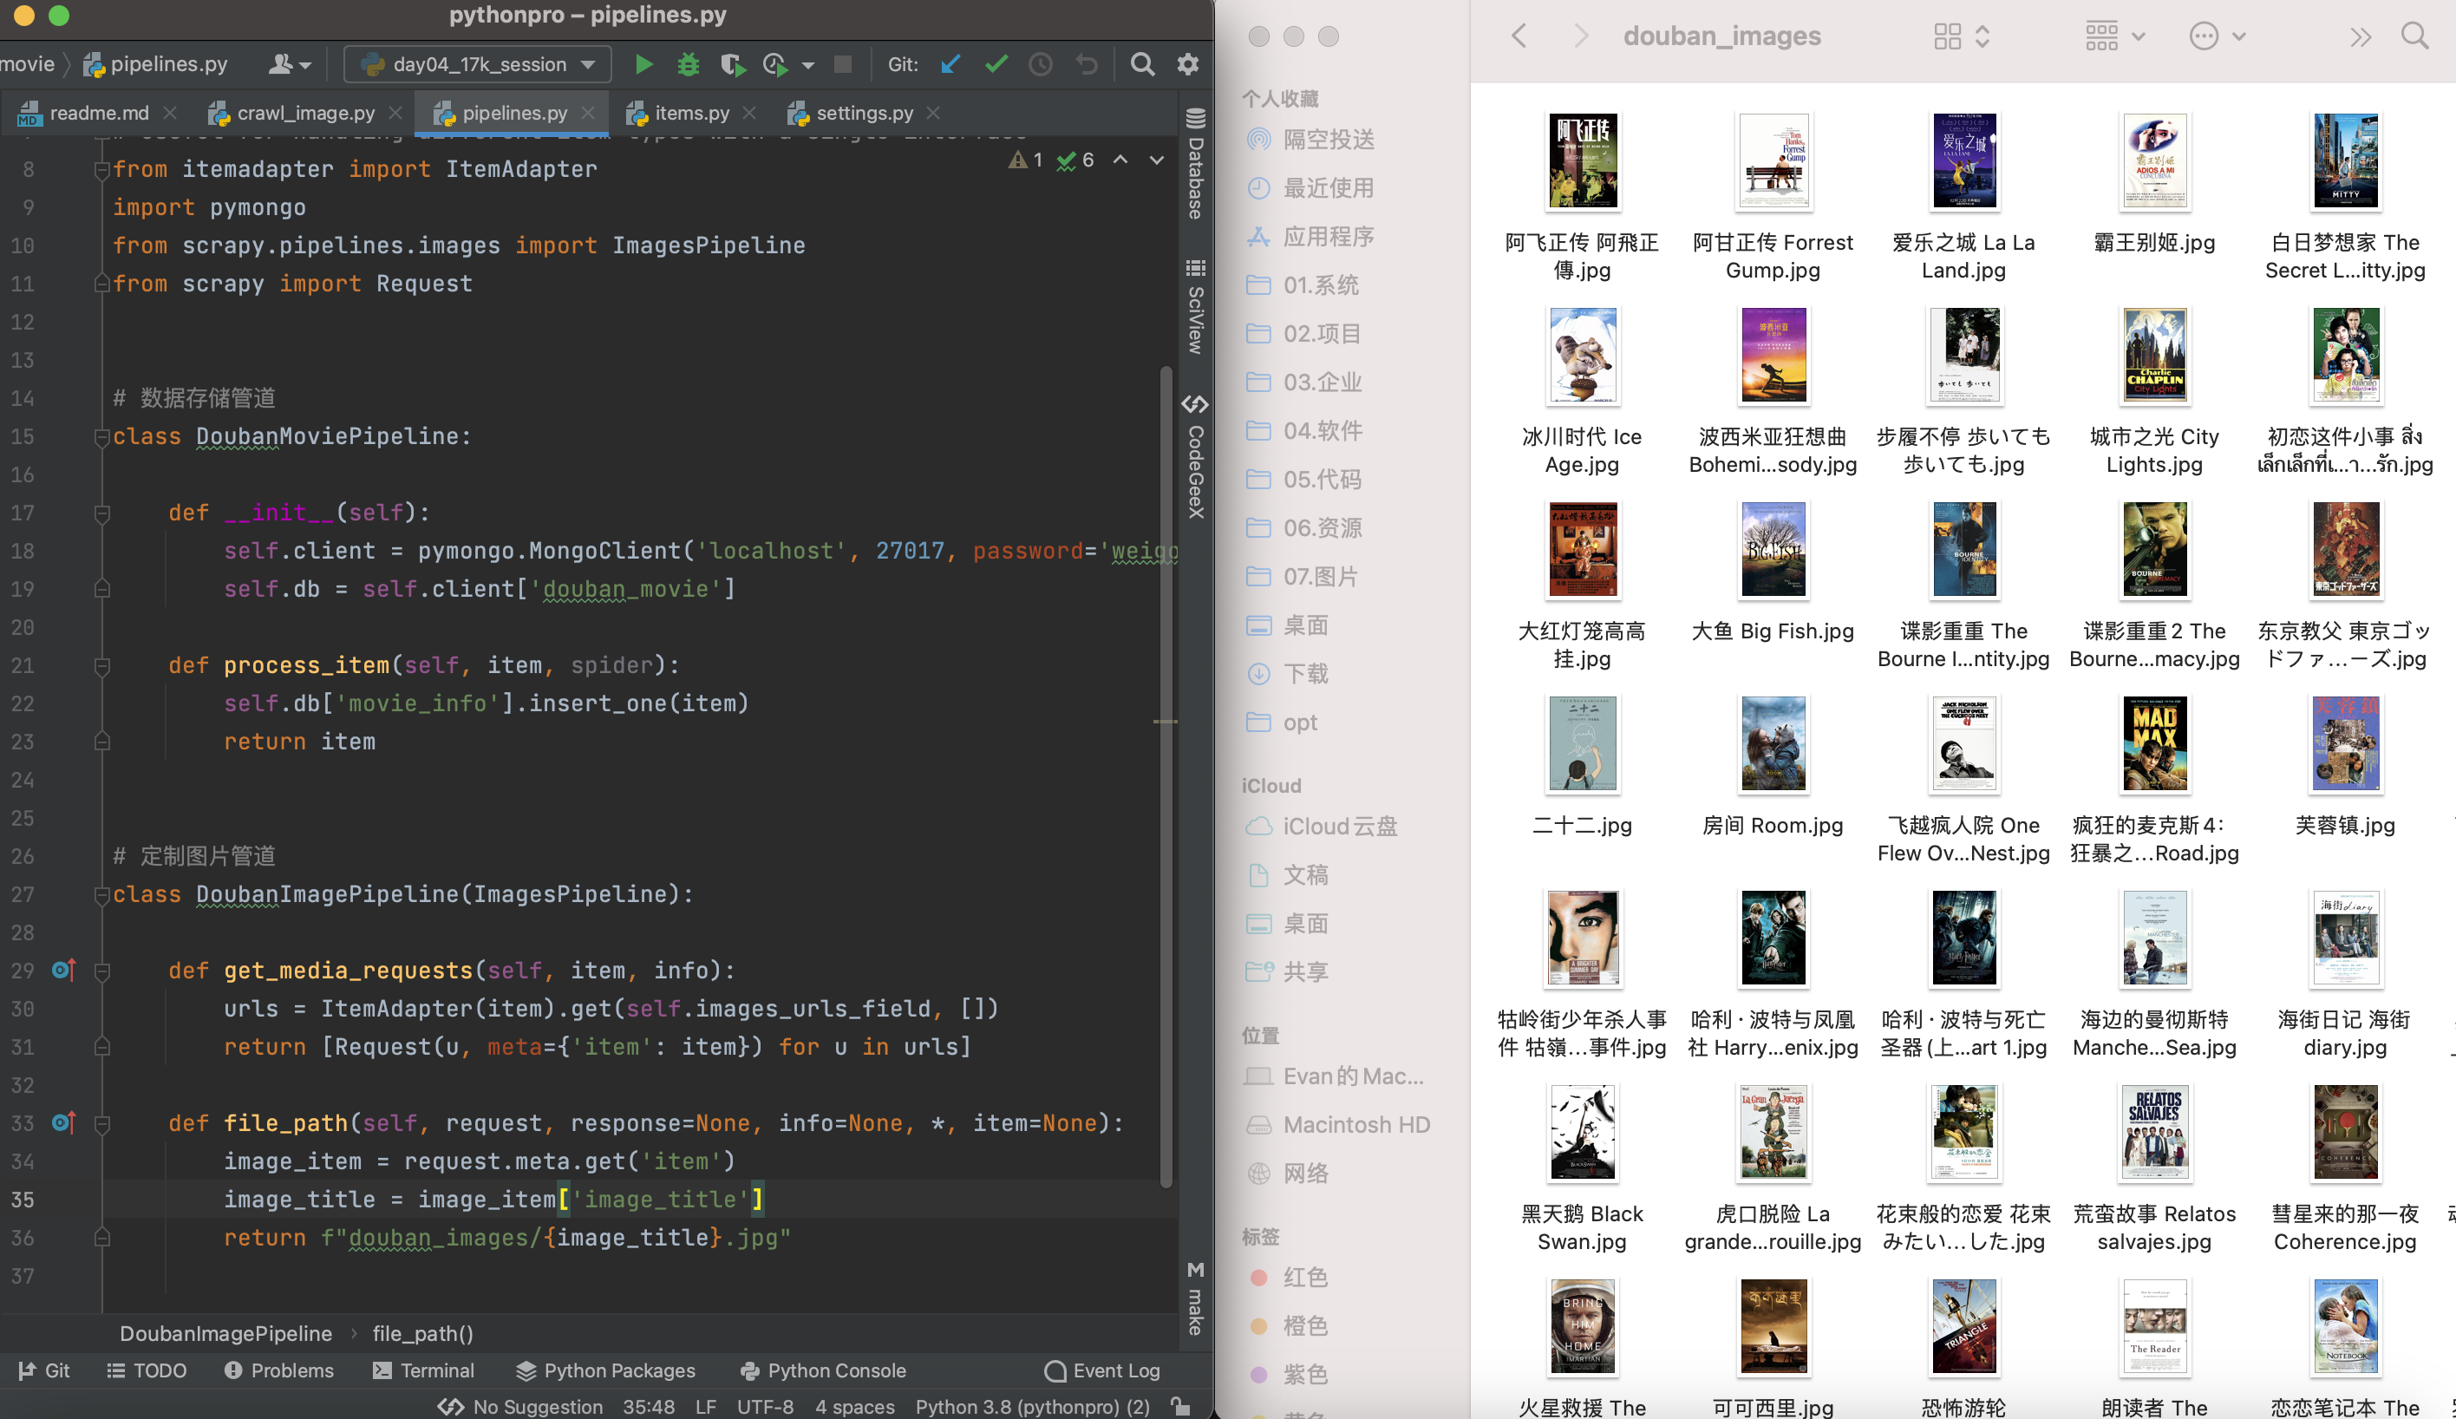Open the Terminal tool window

click(424, 1370)
